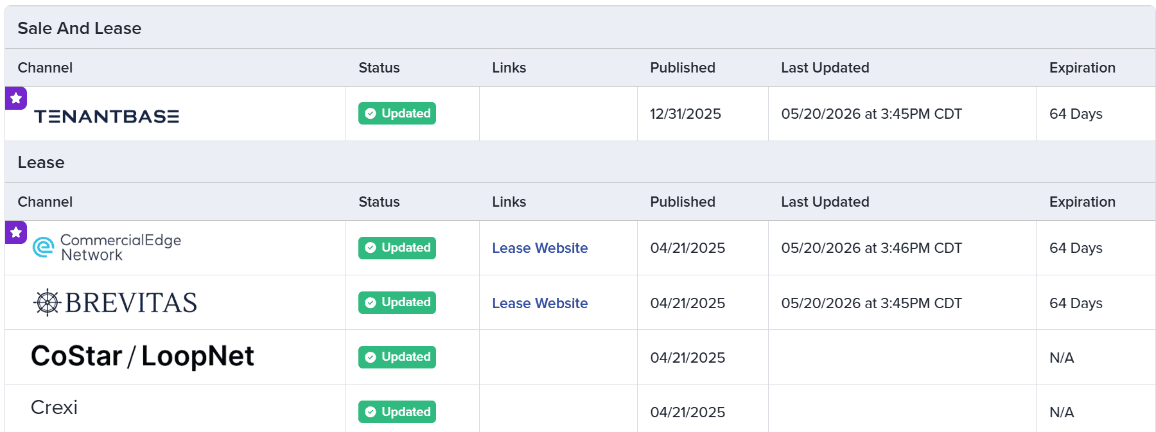Select the Crexi channel name
The image size is (1156, 432).
54,408
